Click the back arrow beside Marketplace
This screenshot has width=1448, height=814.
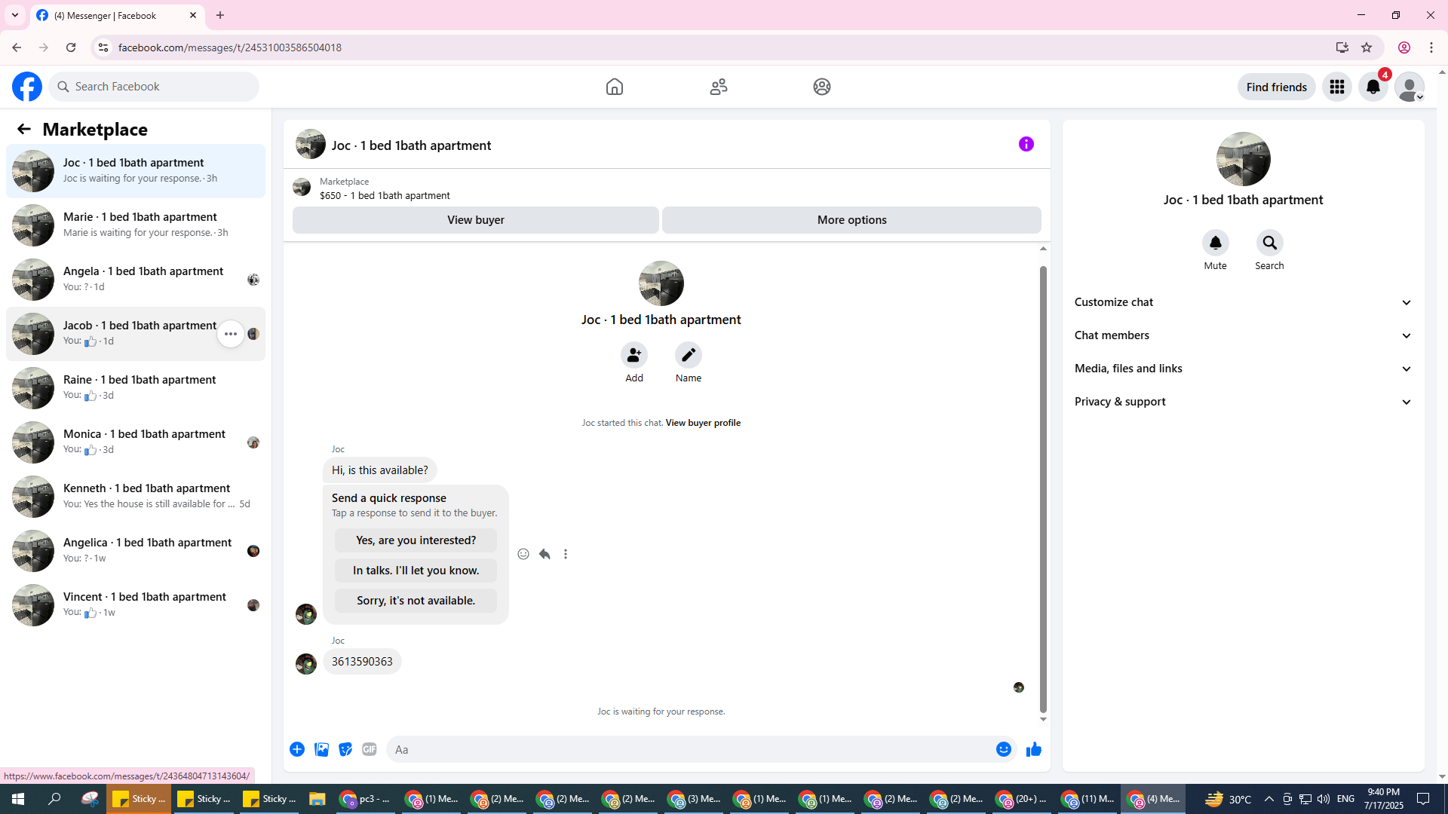(x=24, y=129)
